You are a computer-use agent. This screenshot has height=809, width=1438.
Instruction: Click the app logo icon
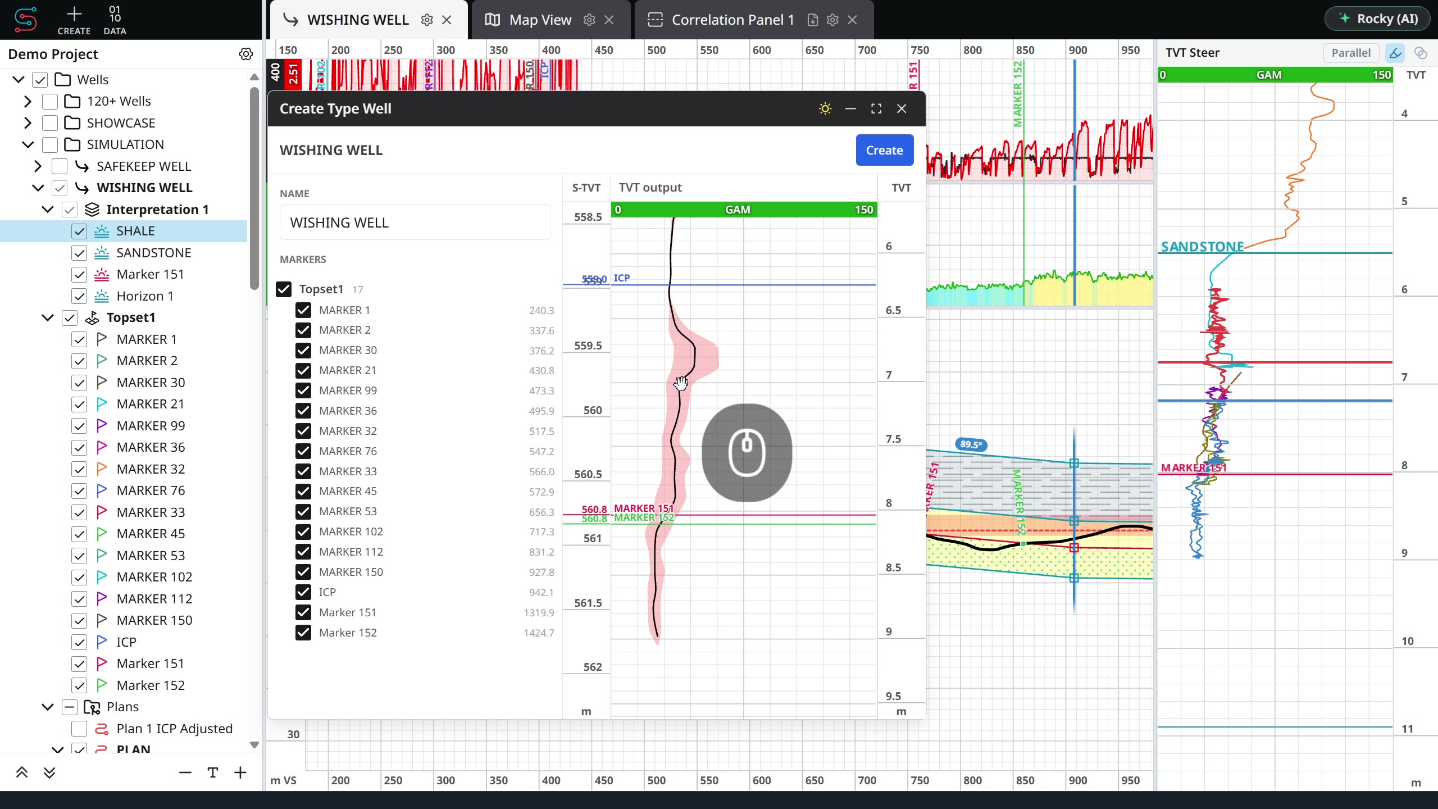coord(25,20)
